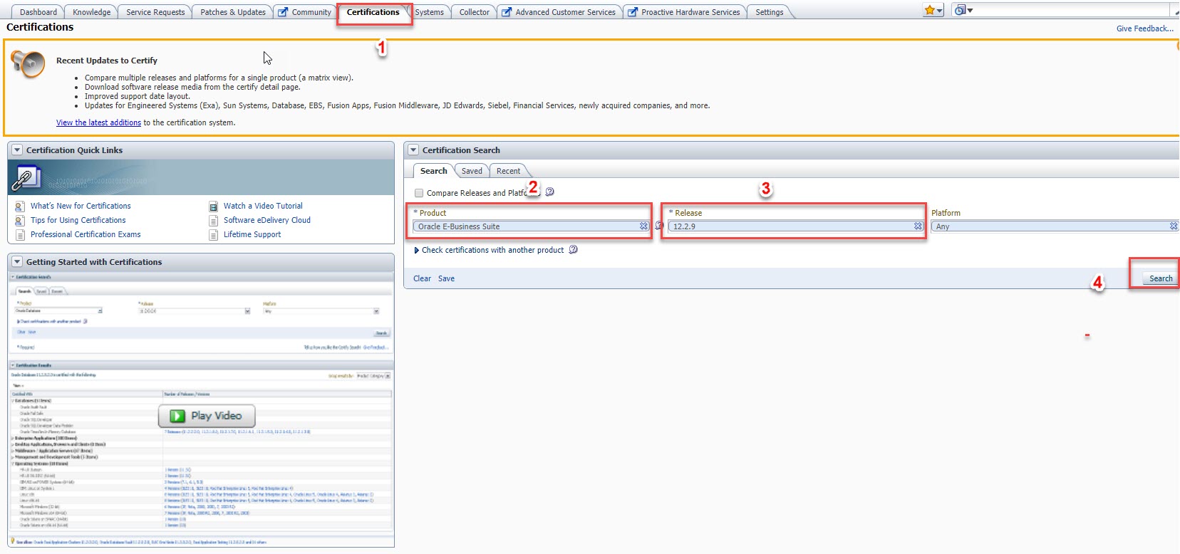Open the Favorites star menu
The width and height of the screenshot is (1180, 554).
pos(933,10)
